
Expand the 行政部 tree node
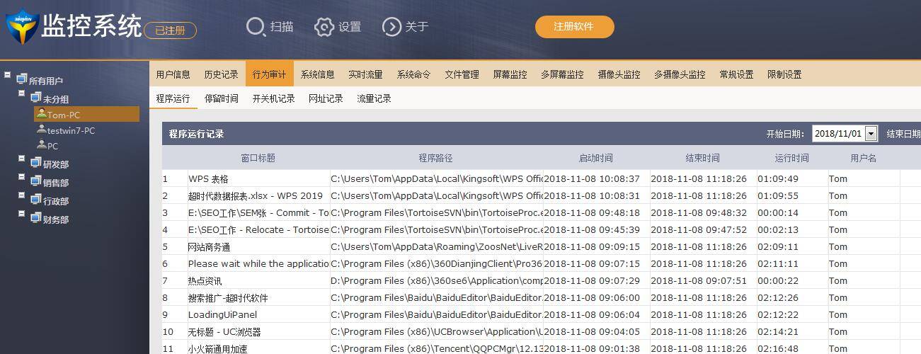tap(21, 195)
